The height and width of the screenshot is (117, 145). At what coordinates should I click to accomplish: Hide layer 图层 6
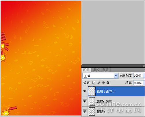pyautogui.click(x=85, y=111)
